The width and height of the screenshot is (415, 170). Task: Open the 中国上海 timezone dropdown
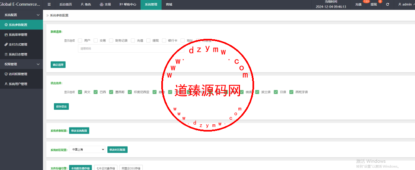(x=87, y=150)
